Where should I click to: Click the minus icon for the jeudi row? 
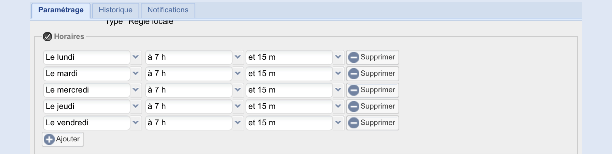[x=354, y=107]
